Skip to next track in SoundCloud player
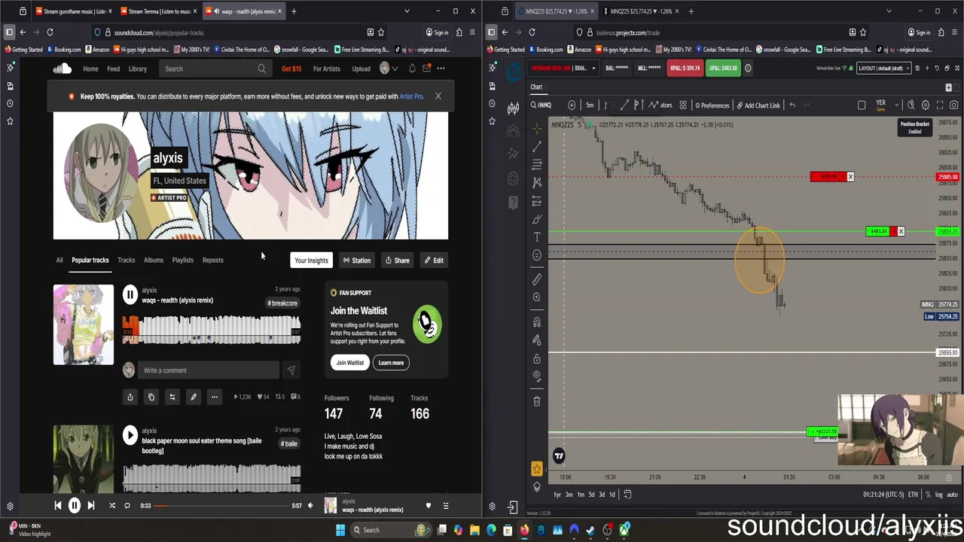964x542 pixels. (91, 506)
